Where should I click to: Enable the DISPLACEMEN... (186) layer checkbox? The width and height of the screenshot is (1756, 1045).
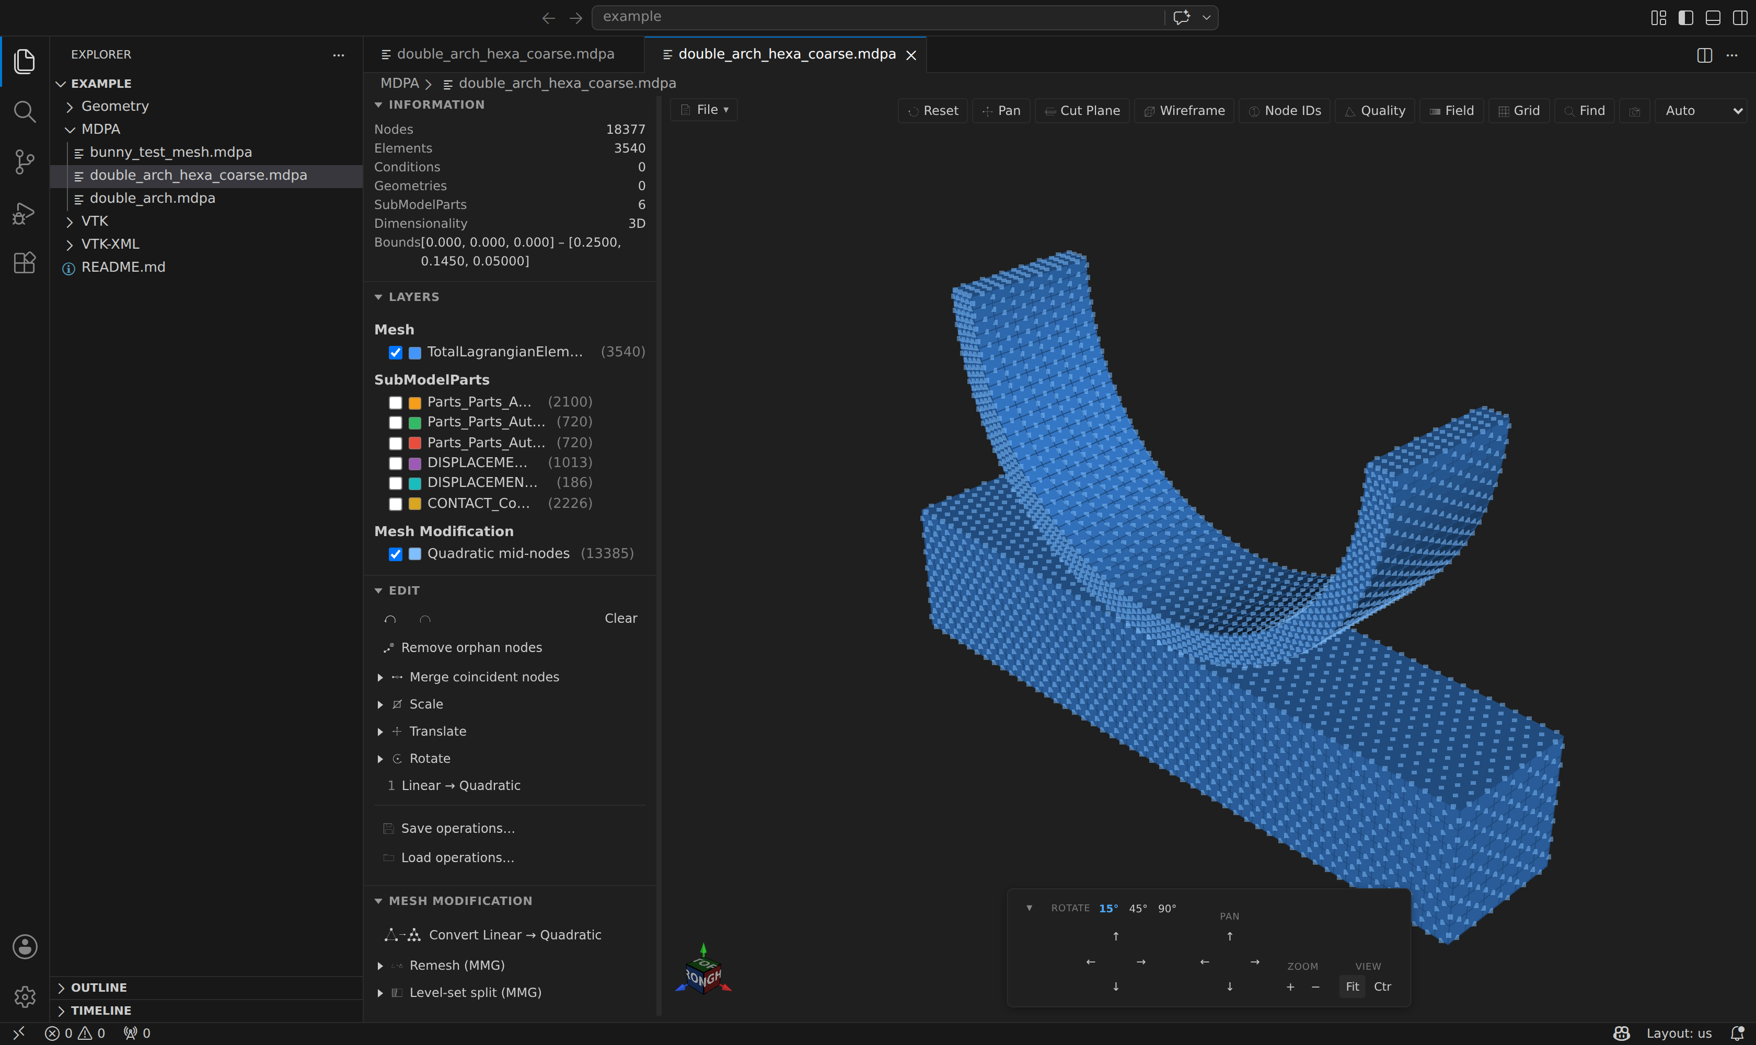tap(395, 483)
